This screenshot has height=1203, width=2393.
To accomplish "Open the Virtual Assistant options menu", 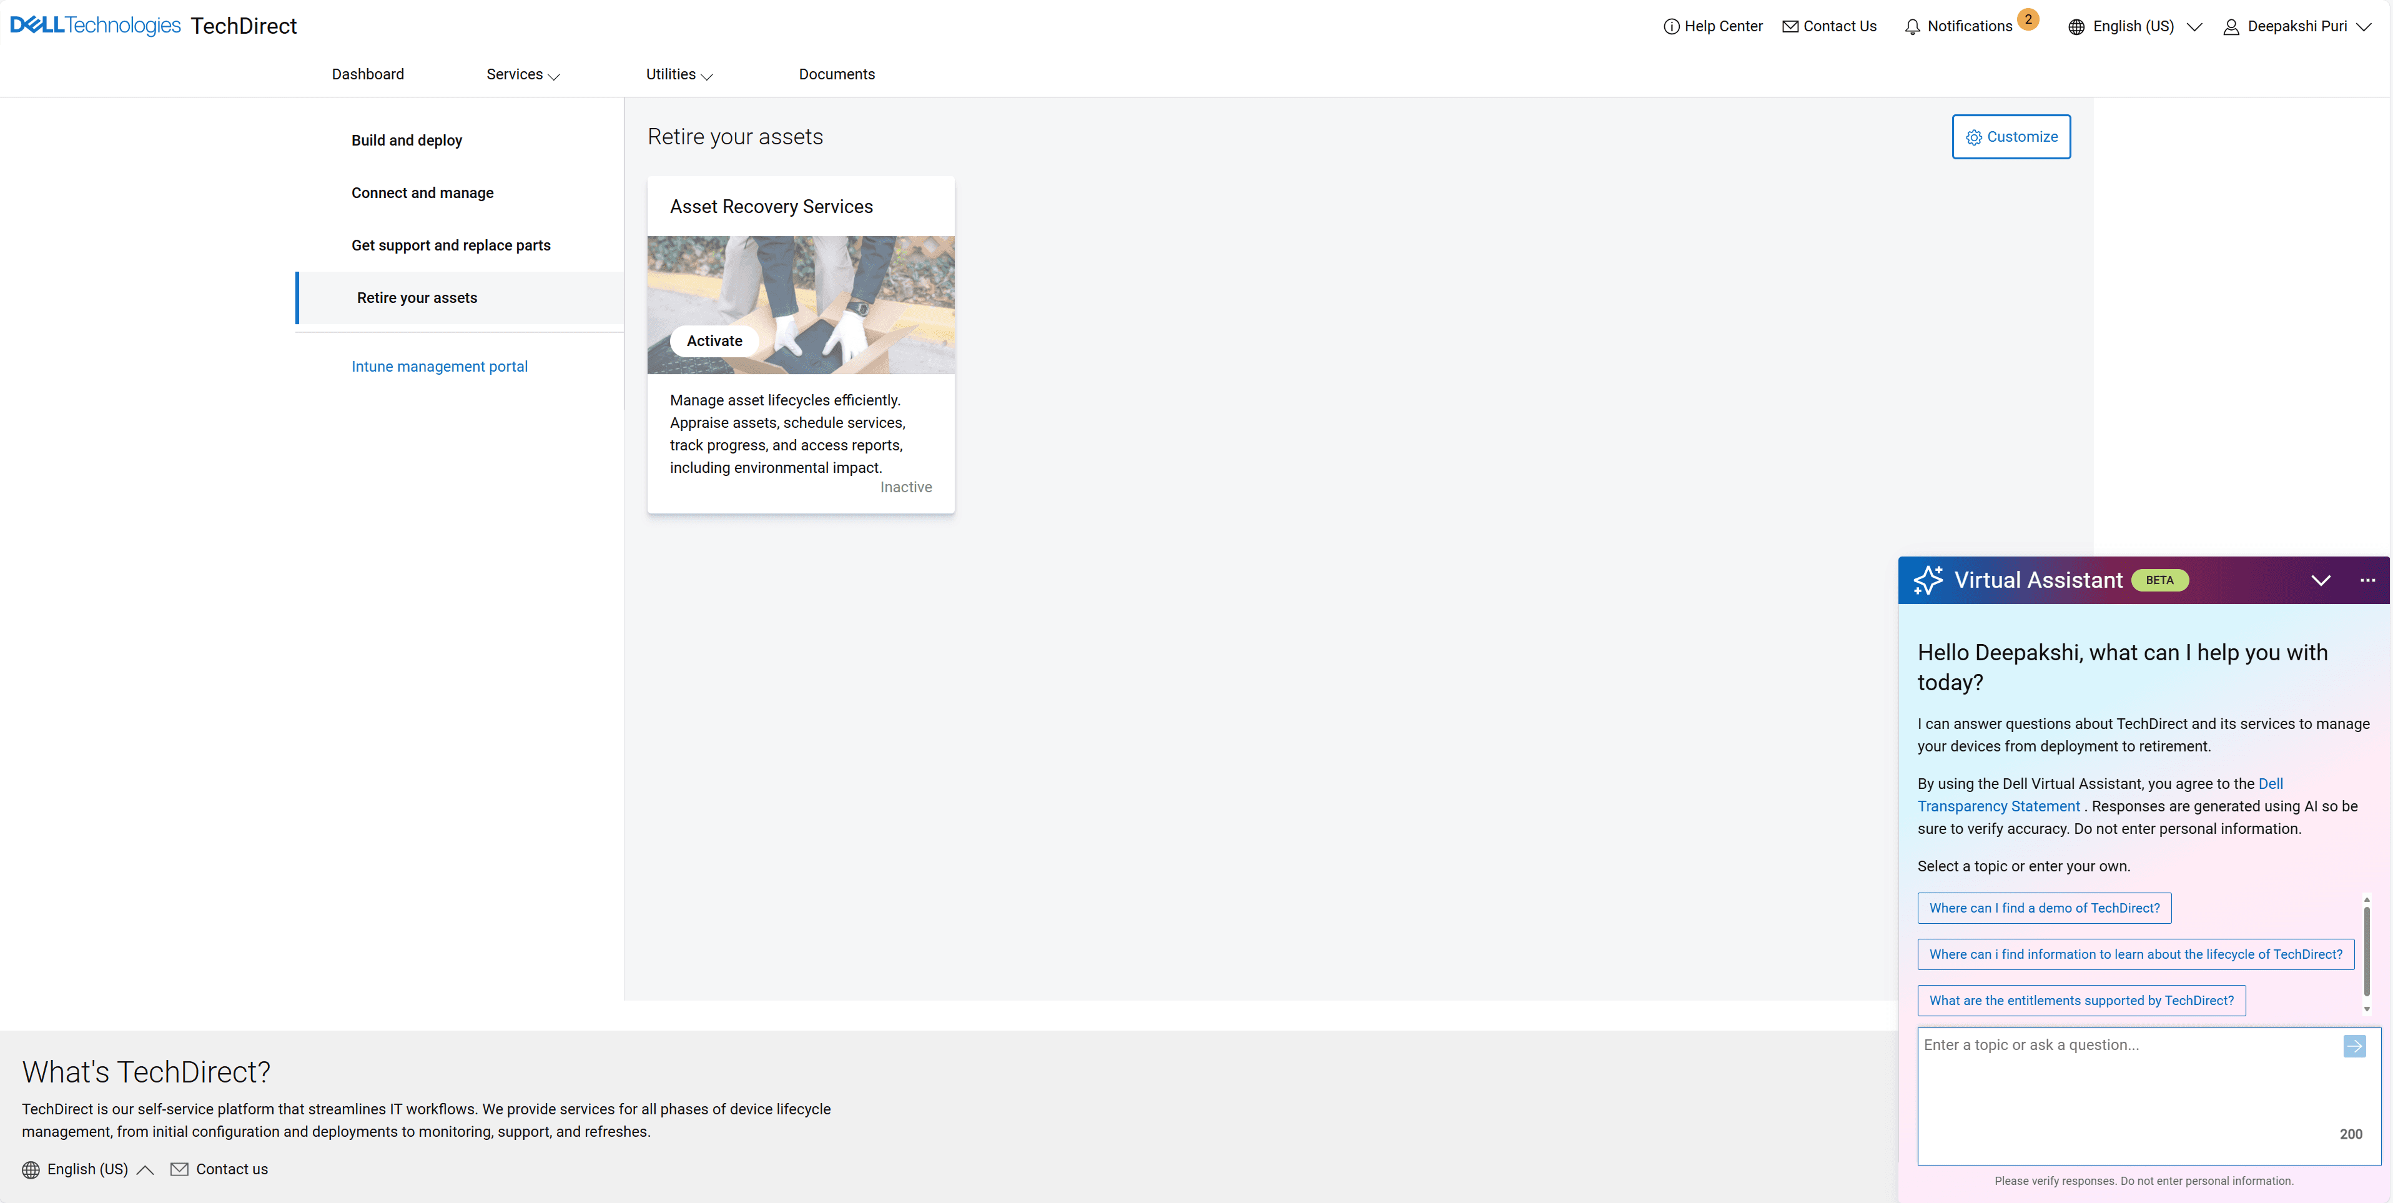I will click(x=2368, y=580).
